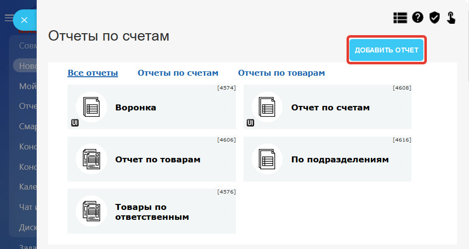469x249 pixels.
Task: Click the Отчет по товарам report icon
Action: pos(91,159)
